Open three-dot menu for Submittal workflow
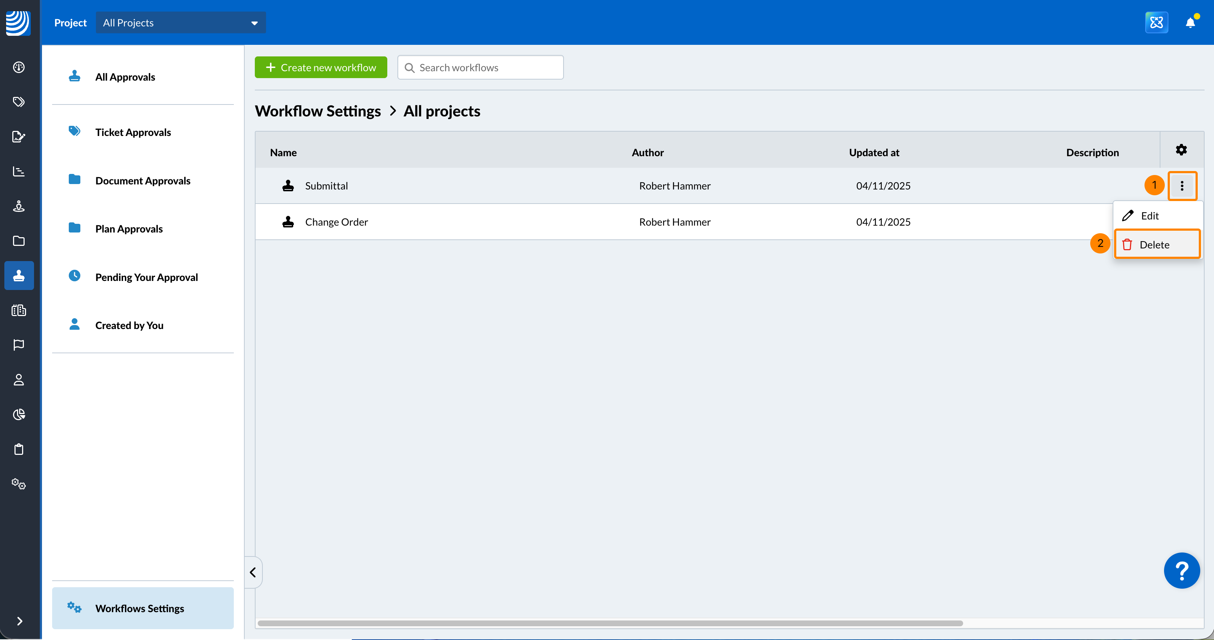 coord(1182,185)
